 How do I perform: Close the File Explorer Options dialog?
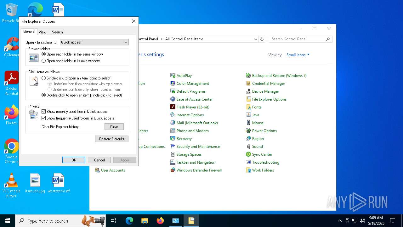(133, 21)
